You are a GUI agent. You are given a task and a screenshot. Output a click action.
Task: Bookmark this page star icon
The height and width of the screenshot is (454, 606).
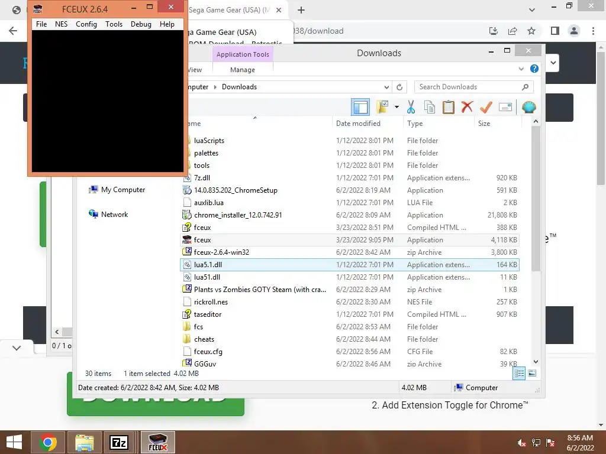(531, 31)
